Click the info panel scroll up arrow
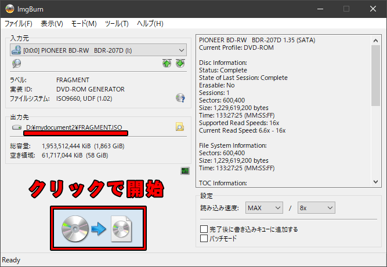Viewport: 387px width, 267px height. click(x=375, y=41)
